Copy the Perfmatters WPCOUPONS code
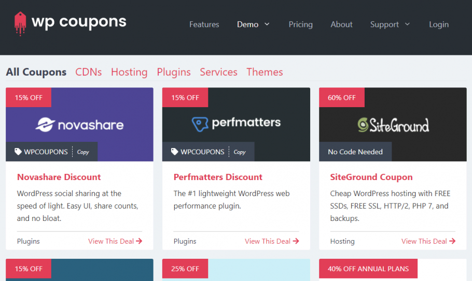This screenshot has height=281, width=472. [240, 152]
